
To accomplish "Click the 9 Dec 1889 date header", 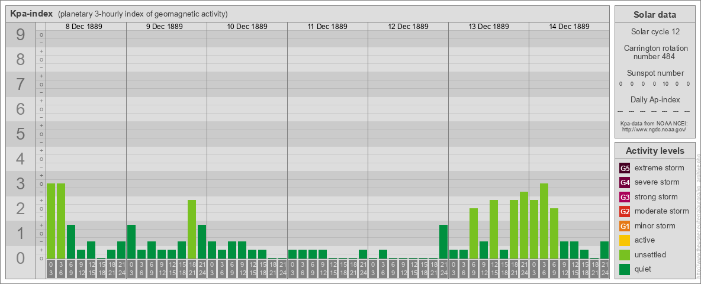I will click(x=165, y=27).
